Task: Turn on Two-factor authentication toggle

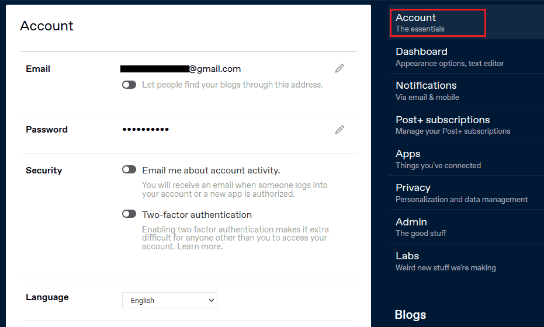Action: [129, 214]
